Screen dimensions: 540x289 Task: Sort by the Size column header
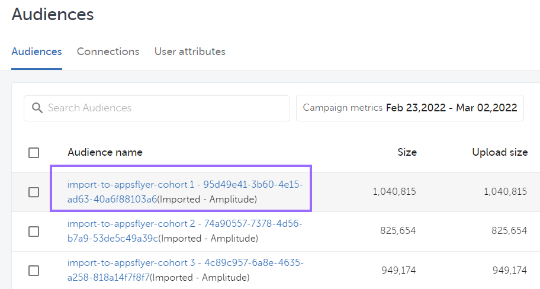(x=407, y=152)
